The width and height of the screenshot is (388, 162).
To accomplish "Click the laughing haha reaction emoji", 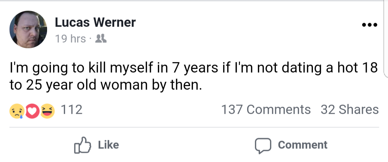I will pyautogui.click(x=47, y=111).
